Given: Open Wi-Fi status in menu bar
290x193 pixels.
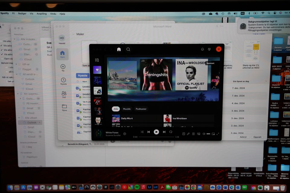Looking at the screenshot, I should (263, 13).
